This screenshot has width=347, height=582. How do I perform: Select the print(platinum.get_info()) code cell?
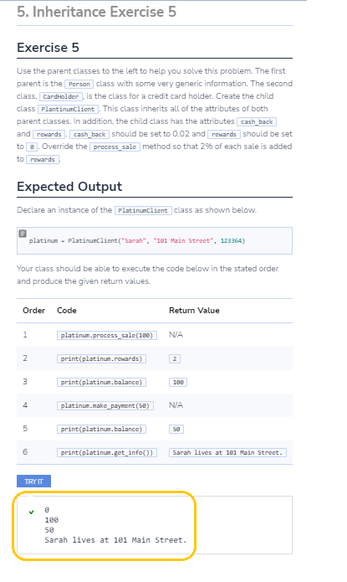point(107,452)
